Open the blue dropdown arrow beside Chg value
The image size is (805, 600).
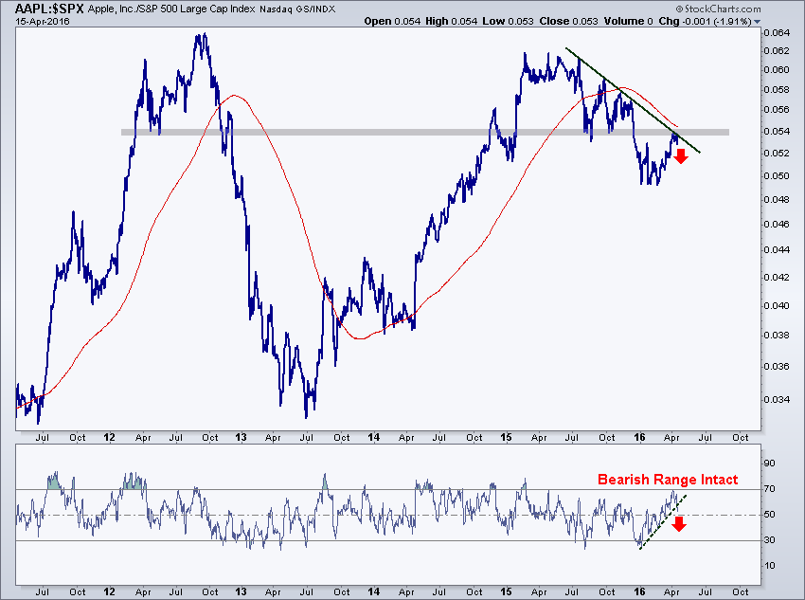pos(758,22)
